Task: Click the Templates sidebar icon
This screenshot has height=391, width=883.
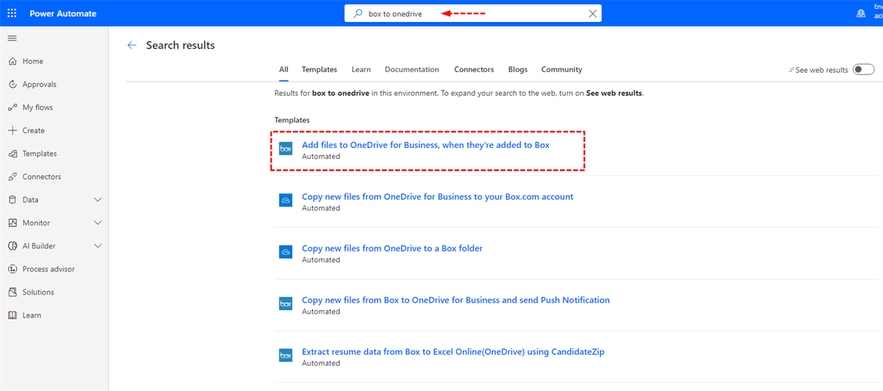Action: pyautogui.click(x=12, y=153)
